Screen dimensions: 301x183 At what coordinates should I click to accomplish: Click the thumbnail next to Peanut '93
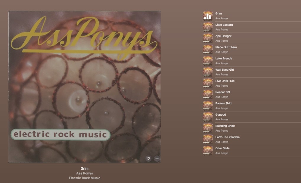pyautogui.click(x=208, y=95)
